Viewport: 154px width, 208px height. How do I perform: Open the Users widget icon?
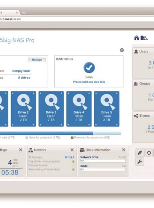[136, 52]
